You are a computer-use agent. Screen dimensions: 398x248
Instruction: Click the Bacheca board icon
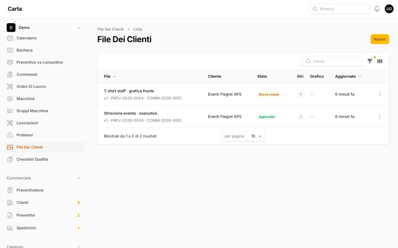click(10, 50)
